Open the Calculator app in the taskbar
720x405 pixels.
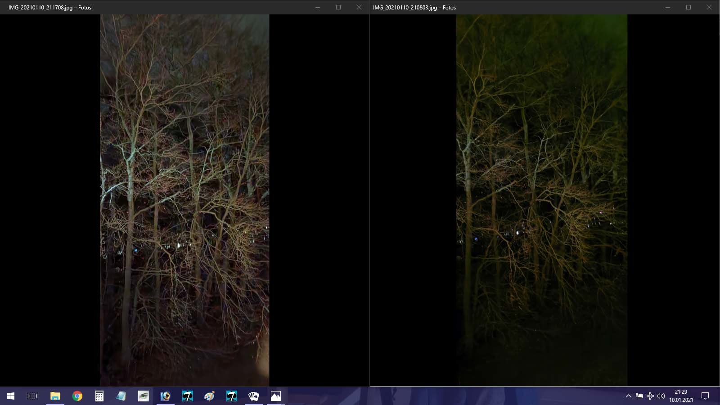pyautogui.click(x=99, y=396)
